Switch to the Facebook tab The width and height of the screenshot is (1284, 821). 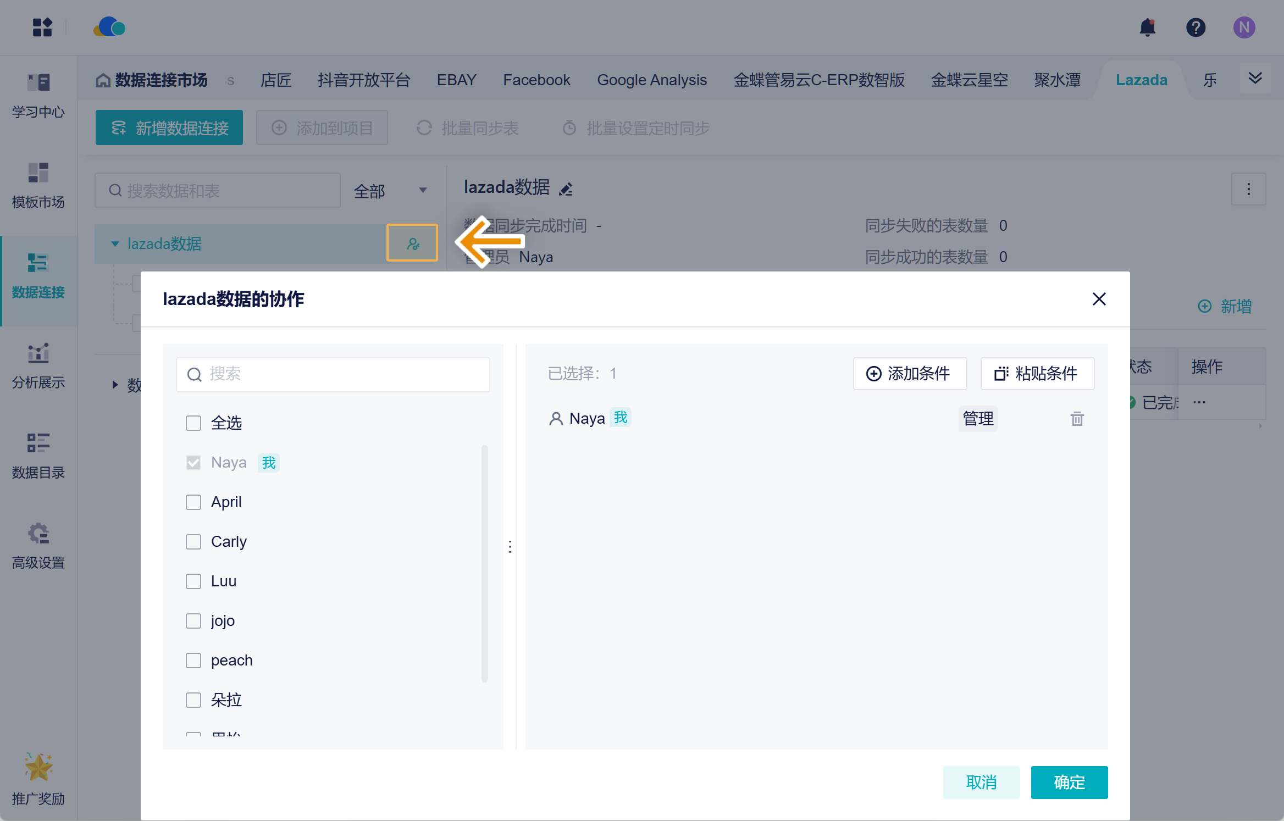coord(536,80)
